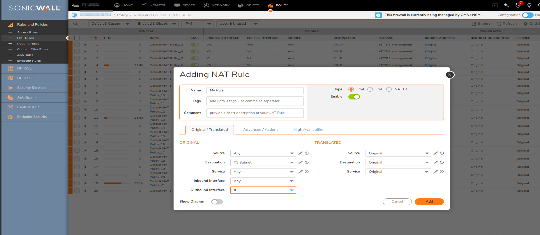Click the Name input field

[x=255, y=90]
